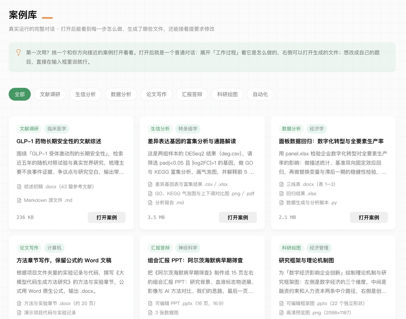
Task: Switch to the 数据分析 filter tab
Action: (121, 94)
